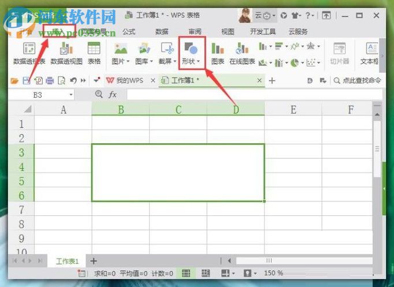Click the small area chart icon
The width and height of the screenshot is (394, 287).
tap(263, 62)
